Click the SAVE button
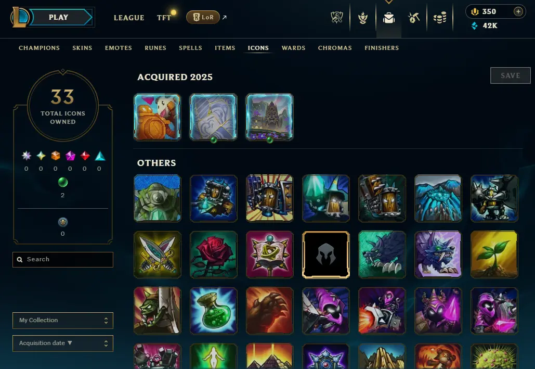Viewport: 535px width, 369px height. point(511,75)
